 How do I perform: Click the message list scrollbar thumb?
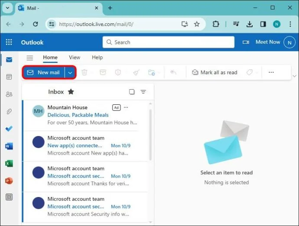point(150,135)
